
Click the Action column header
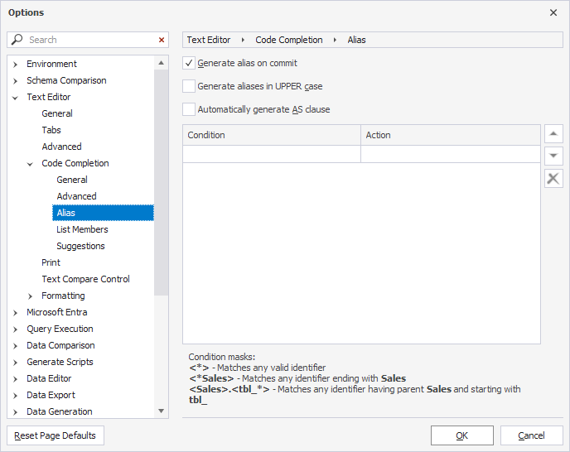coord(451,135)
